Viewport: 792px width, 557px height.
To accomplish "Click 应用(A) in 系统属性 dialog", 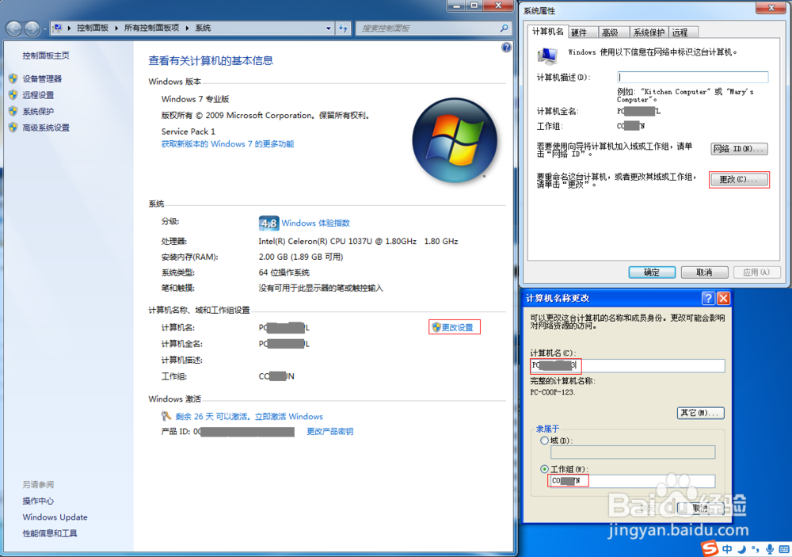I will coord(756,272).
